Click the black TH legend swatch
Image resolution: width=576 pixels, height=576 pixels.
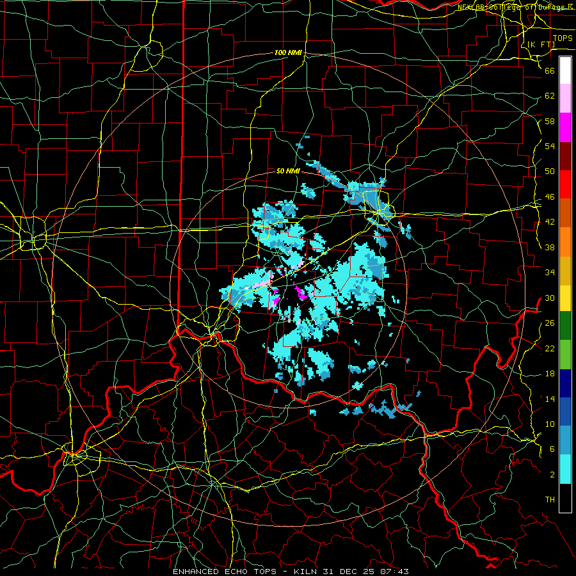565,497
